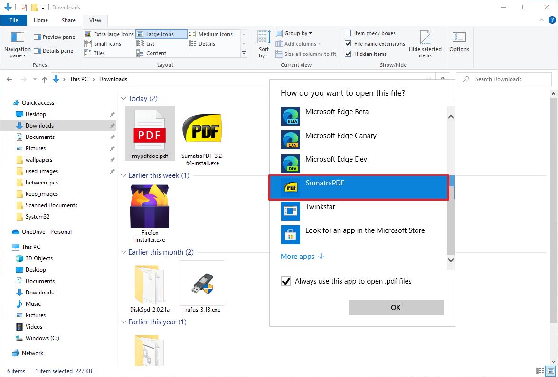Click the Up one level arrow
Viewport: 558px width, 377px height.
(45, 79)
